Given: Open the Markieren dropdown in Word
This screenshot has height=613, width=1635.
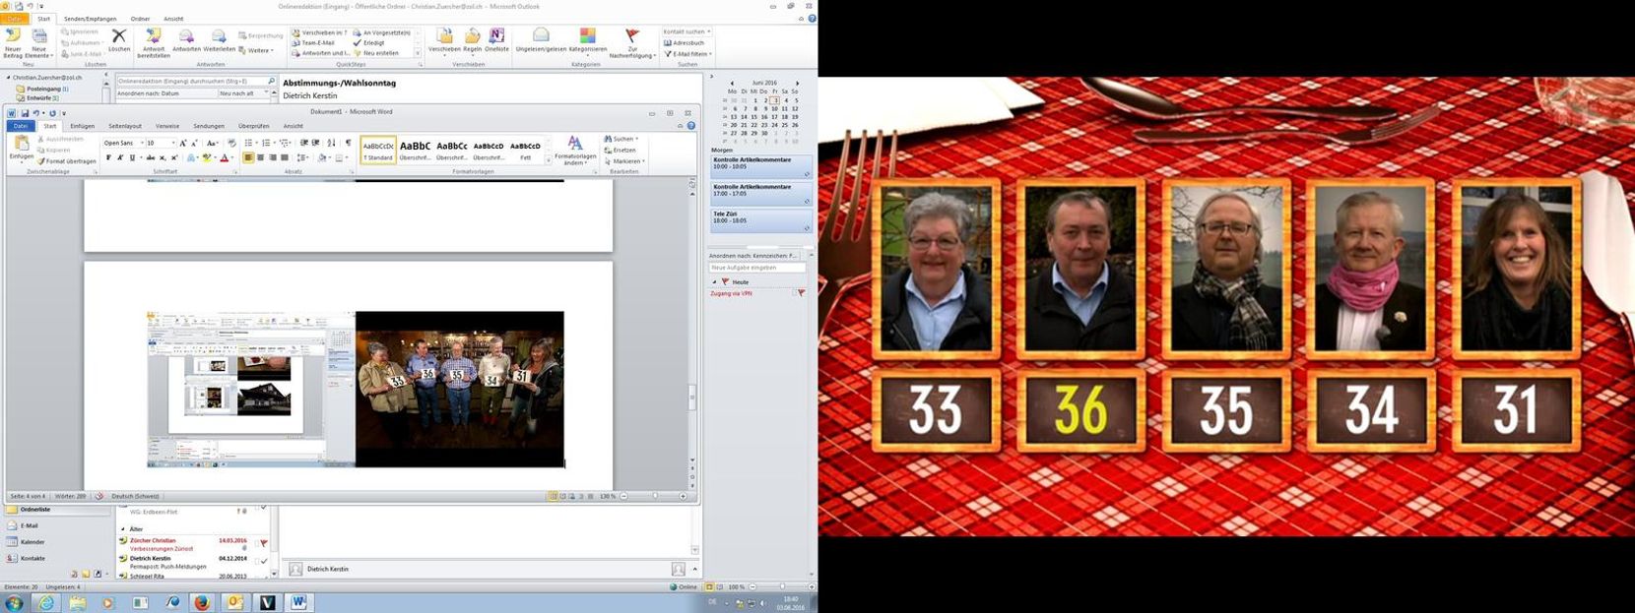Looking at the screenshot, I should pyautogui.click(x=624, y=161).
